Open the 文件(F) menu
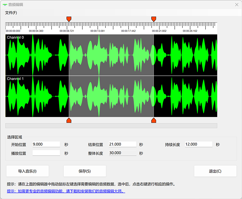The width and height of the screenshot is (242, 199). coord(11,13)
